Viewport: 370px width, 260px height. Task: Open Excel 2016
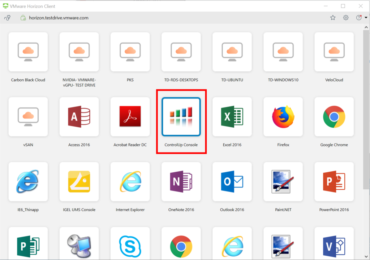(x=232, y=117)
